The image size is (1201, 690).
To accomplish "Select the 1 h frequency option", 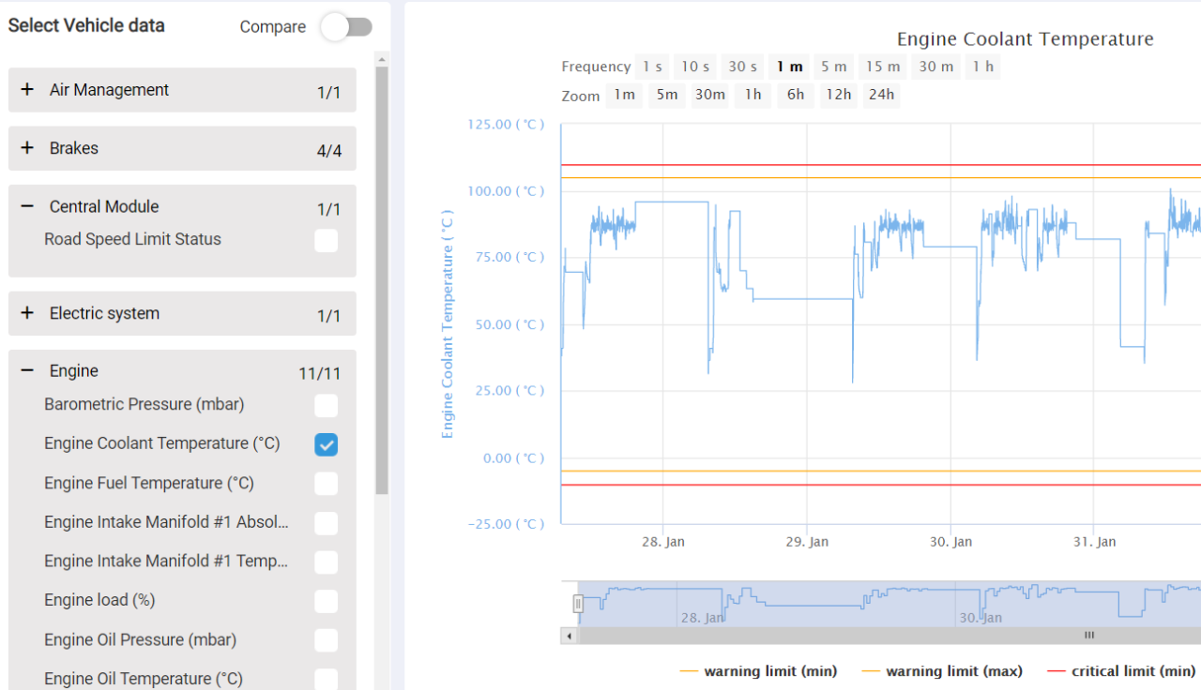I will point(982,67).
